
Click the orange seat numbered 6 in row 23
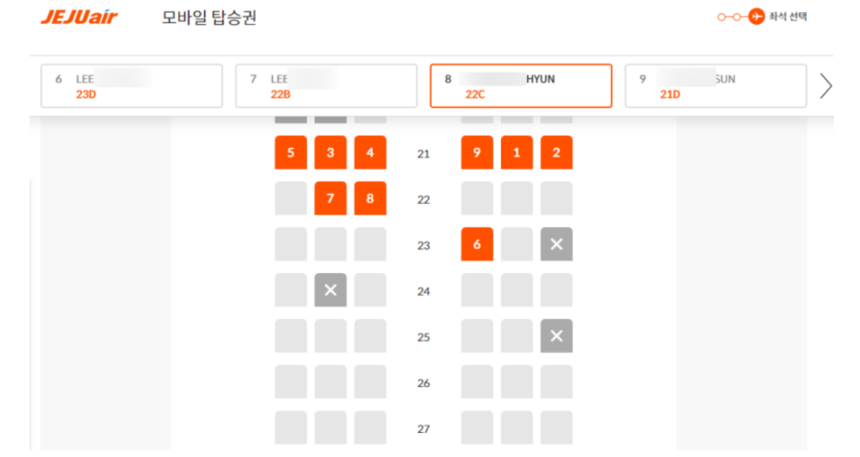477,245
